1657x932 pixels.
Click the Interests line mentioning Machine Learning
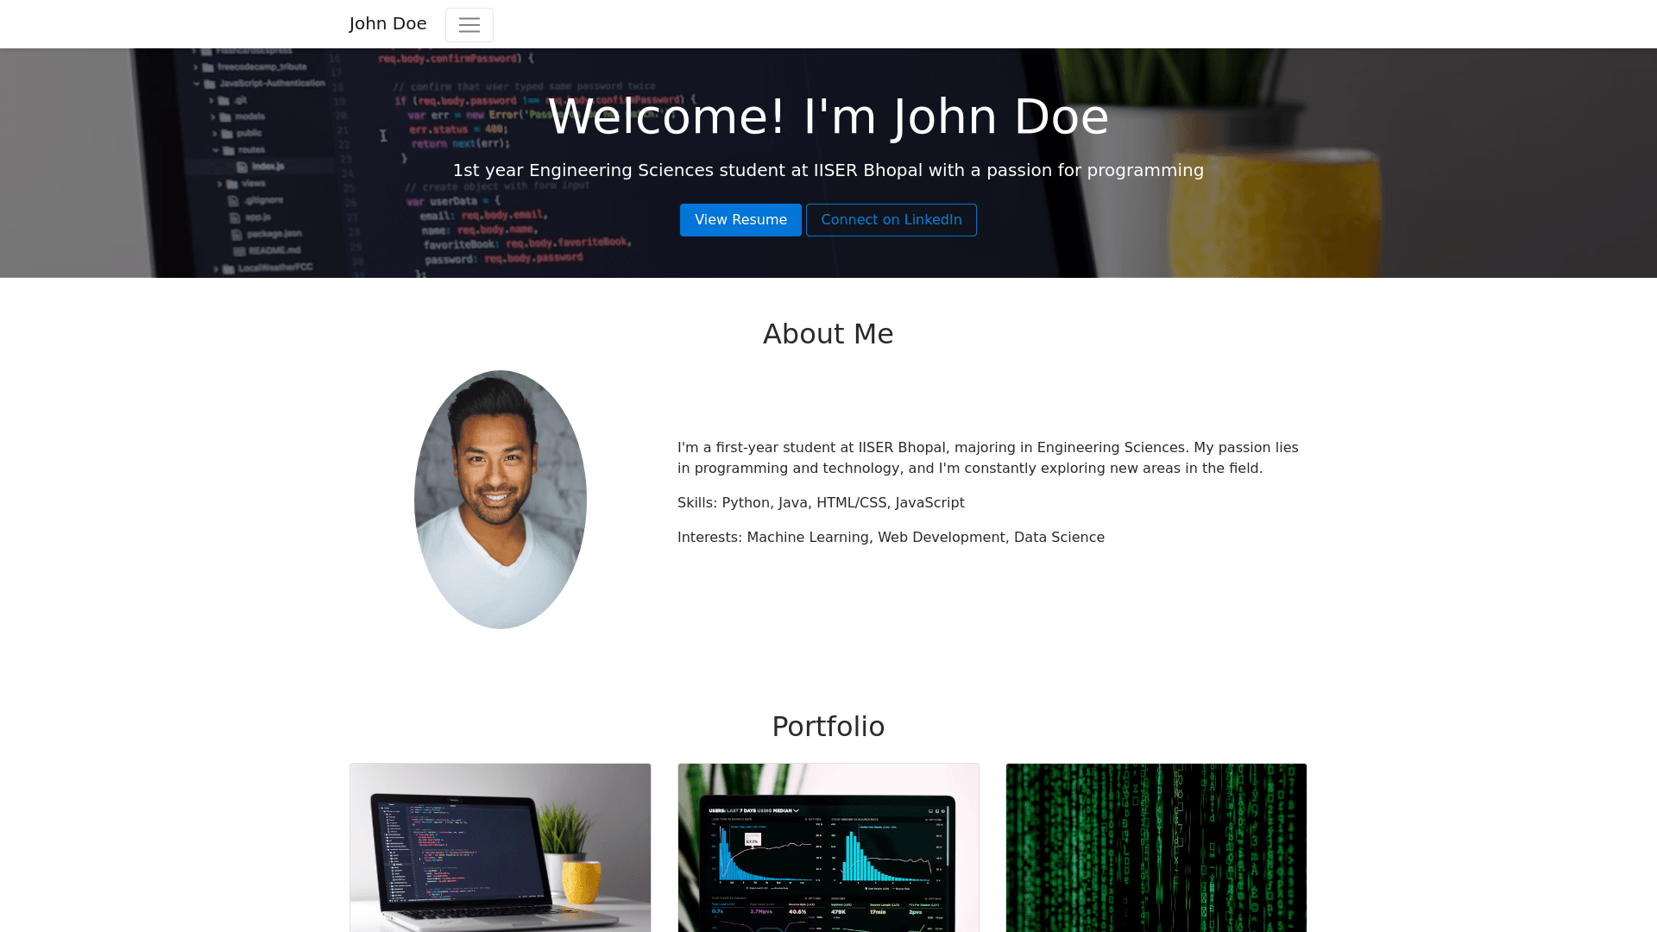click(x=890, y=538)
